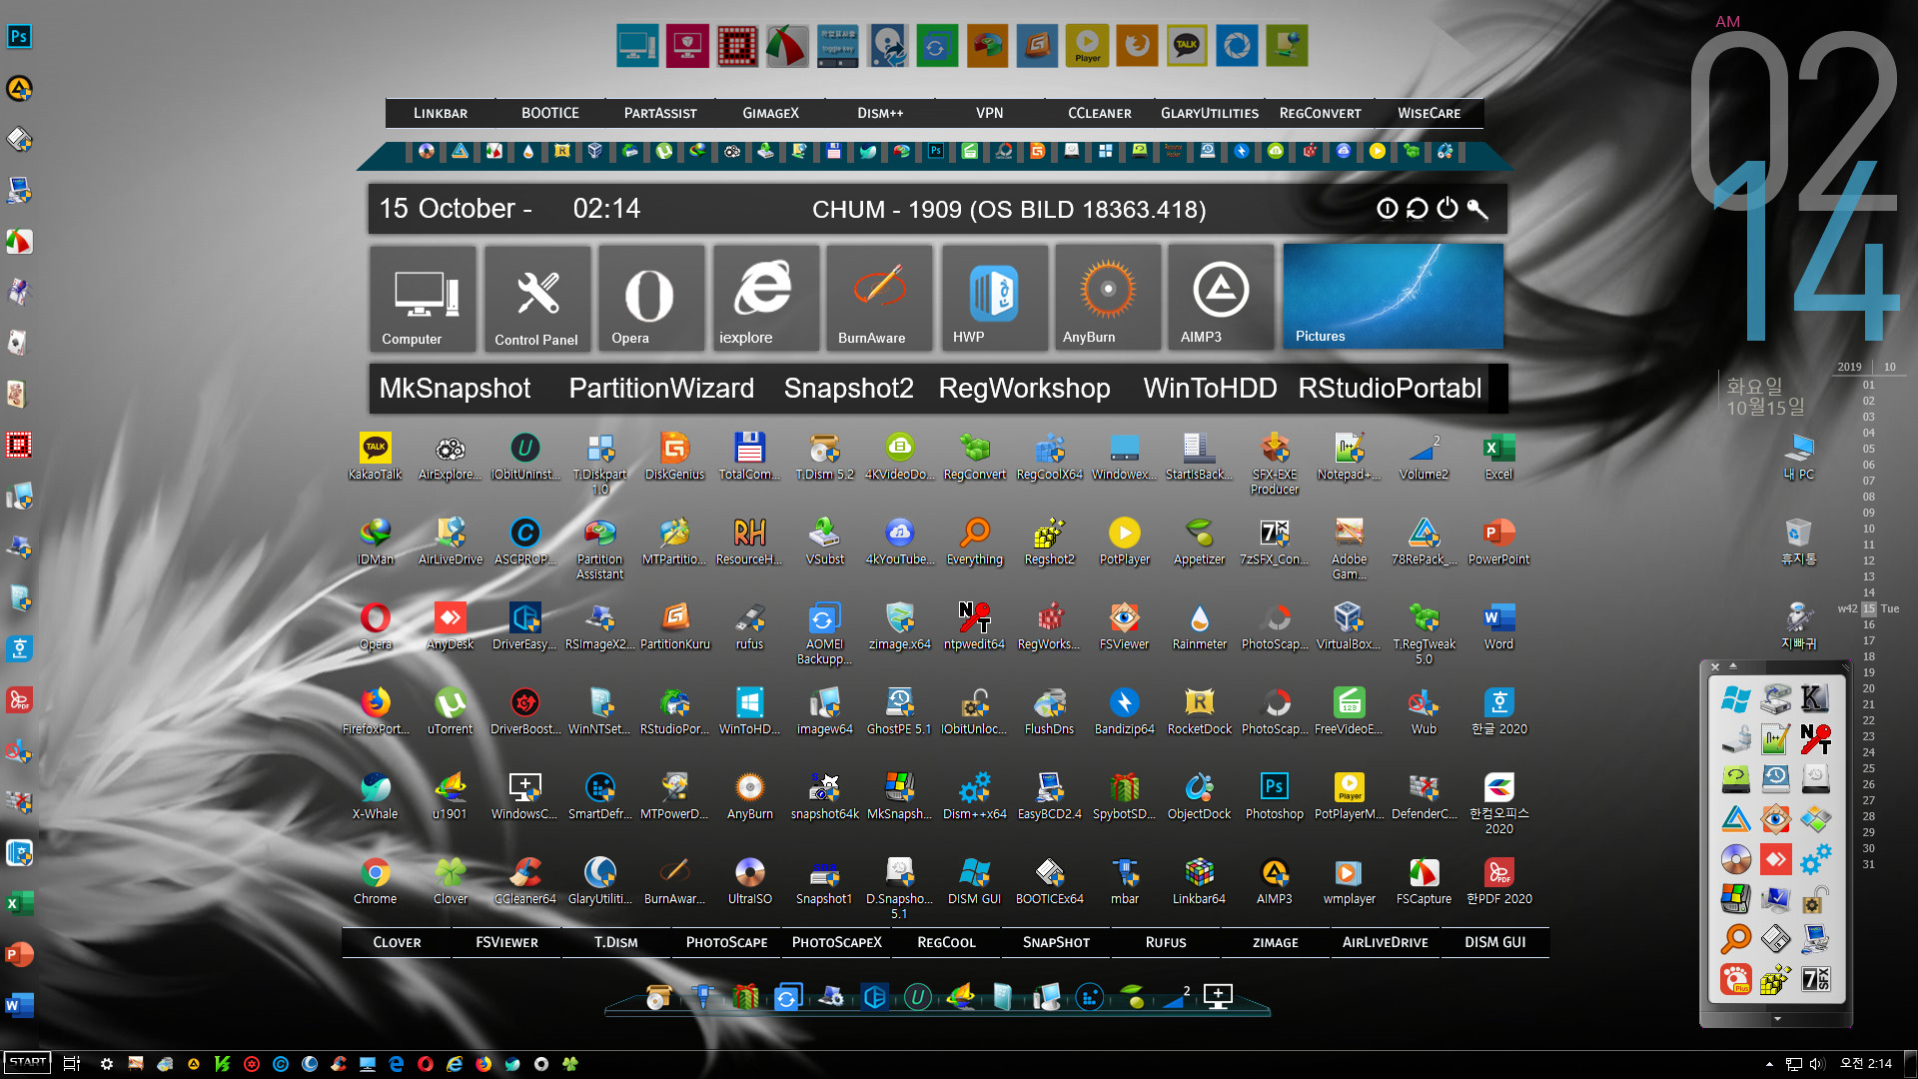Launch the PowerPoint desktop shortcut
1918x1079 pixels.
tap(1498, 540)
